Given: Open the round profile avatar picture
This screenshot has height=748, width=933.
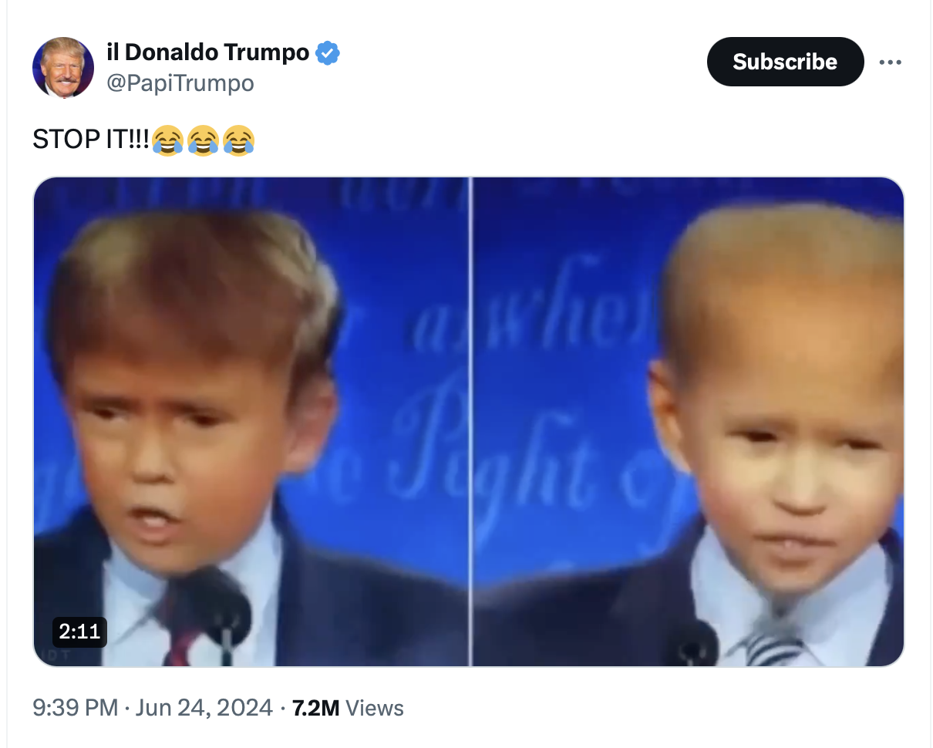Looking at the screenshot, I should pos(63,68).
